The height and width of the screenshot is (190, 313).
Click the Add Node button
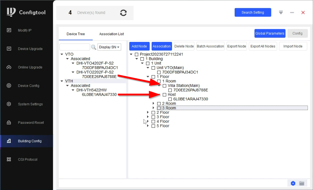139,46
